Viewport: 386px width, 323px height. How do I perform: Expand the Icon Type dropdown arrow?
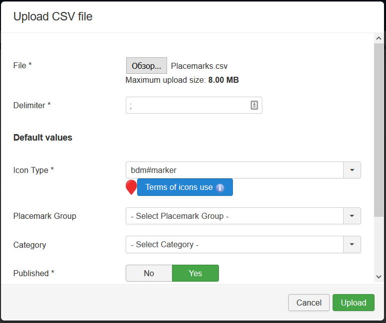click(x=352, y=170)
